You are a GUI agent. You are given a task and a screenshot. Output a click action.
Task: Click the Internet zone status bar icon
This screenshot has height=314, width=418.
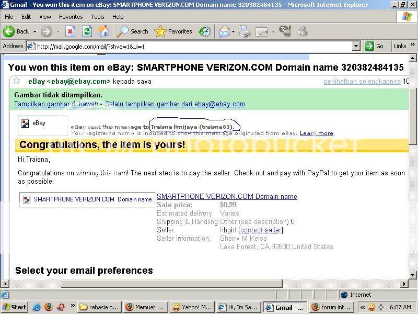pyautogui.click(x=344, y=295)
